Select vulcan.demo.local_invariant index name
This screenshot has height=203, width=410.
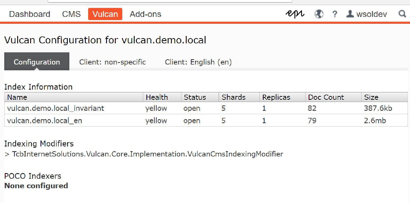(56, 108)
